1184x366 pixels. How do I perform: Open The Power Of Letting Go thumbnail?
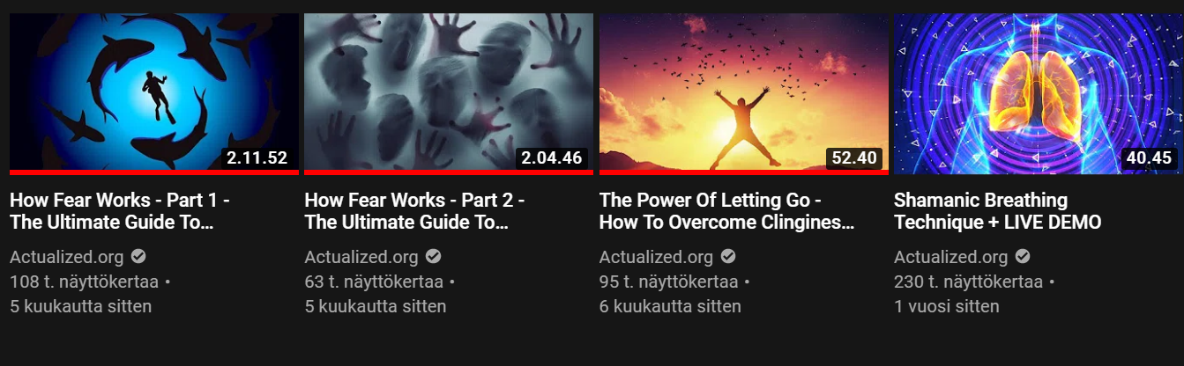743,93
